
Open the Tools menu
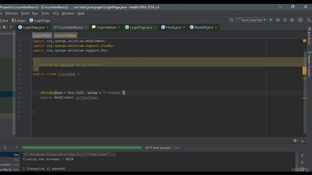point(45,13)
